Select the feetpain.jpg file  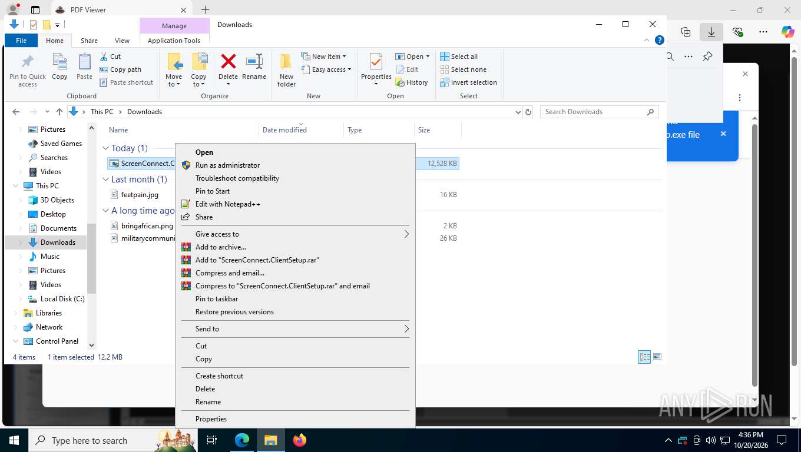point(140,195)
